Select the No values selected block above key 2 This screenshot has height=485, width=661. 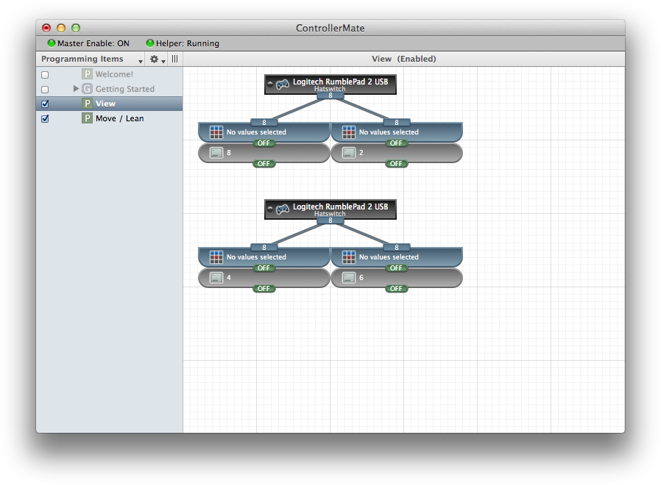[397, 132]
